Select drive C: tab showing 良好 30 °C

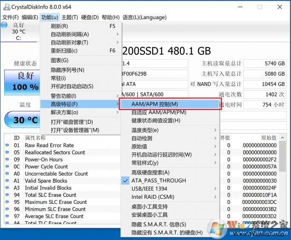tap(19, 31)
